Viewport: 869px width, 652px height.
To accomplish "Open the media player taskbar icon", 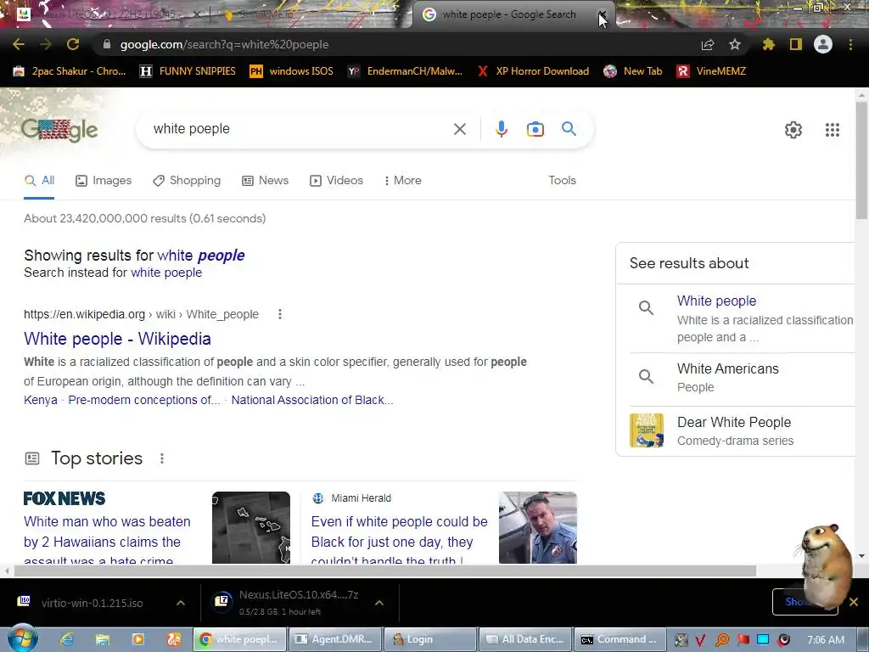I will tap(138, 639).
